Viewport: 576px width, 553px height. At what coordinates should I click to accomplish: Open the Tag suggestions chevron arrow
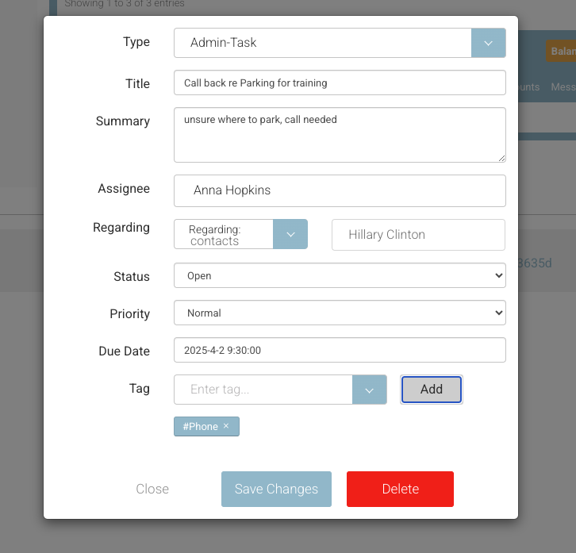369,390
